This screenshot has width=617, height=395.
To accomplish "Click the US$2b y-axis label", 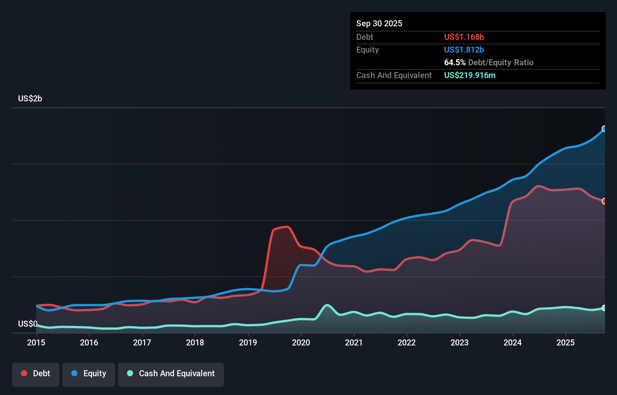I will click(x=30, y=99).
